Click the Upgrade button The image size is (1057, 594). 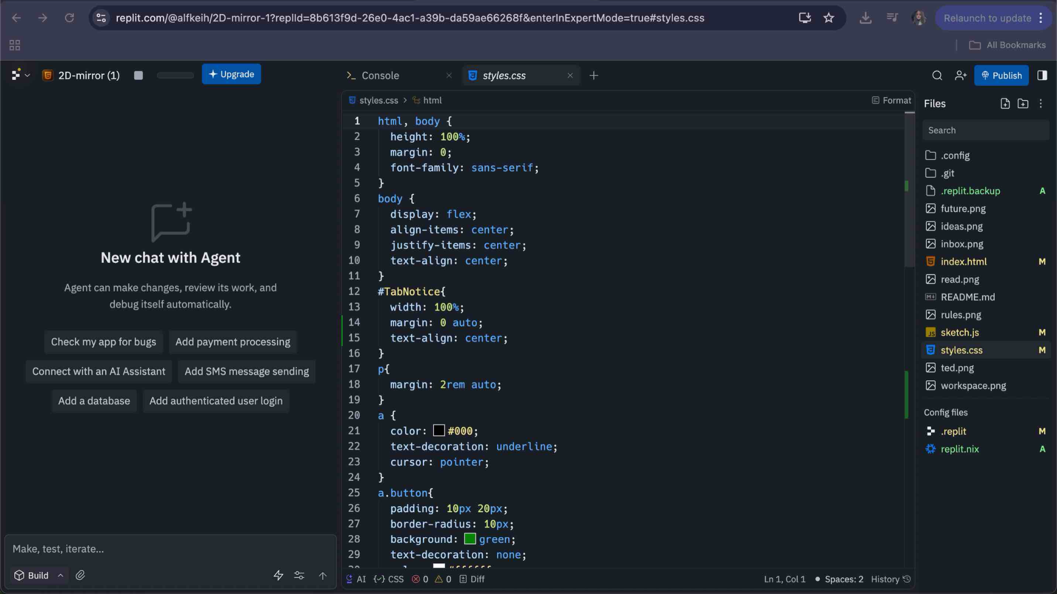coord(231,74)
